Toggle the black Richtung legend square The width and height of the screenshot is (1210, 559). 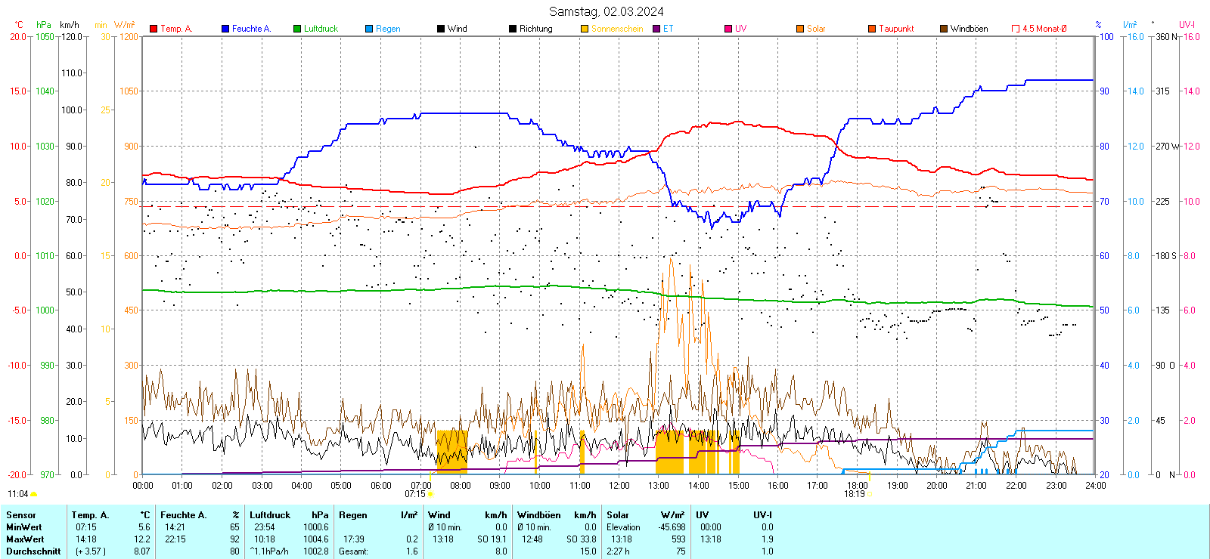tap(513, 29)
